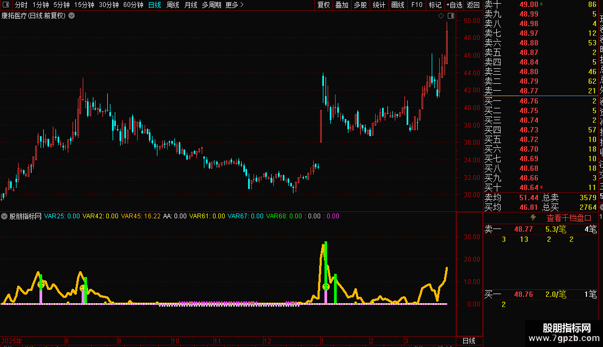The image size is (603, 347).
Task: Select 买十 price 48.64 row
Action: pos(541,188)
